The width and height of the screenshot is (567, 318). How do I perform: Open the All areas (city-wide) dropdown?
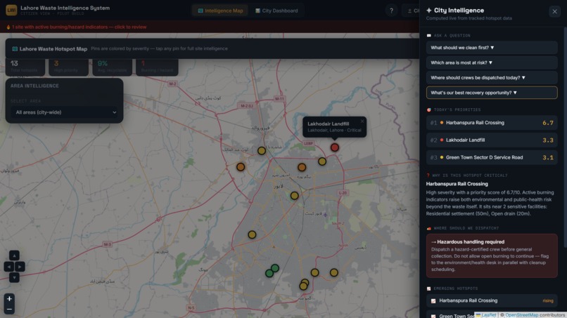(64, 112)
